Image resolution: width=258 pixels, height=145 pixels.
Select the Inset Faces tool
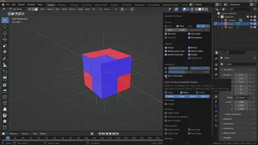point(5,85)
